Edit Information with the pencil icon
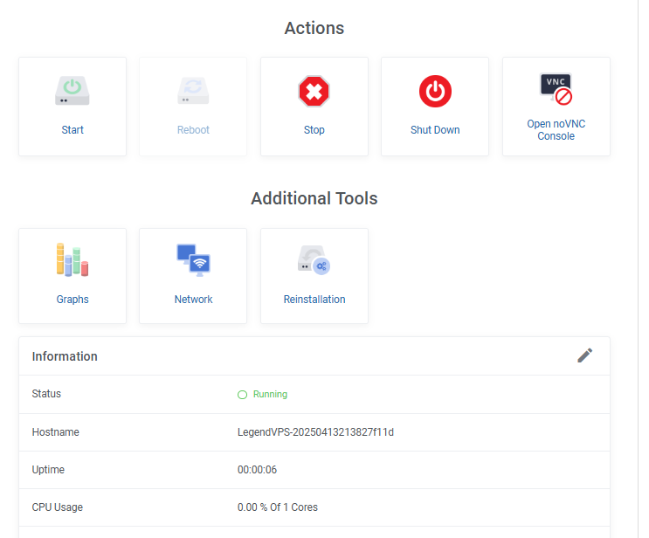Viewport: 649px width, 538px height. point(585,355)
